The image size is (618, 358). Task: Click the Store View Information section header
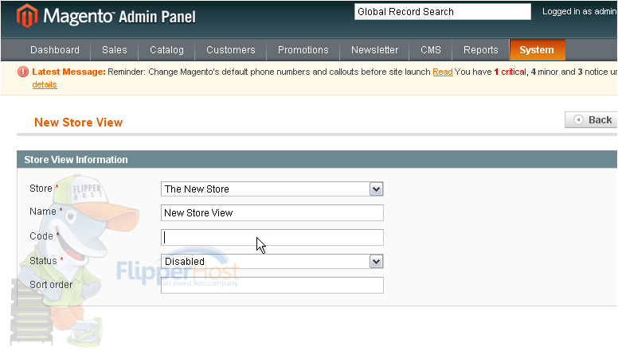317,159
